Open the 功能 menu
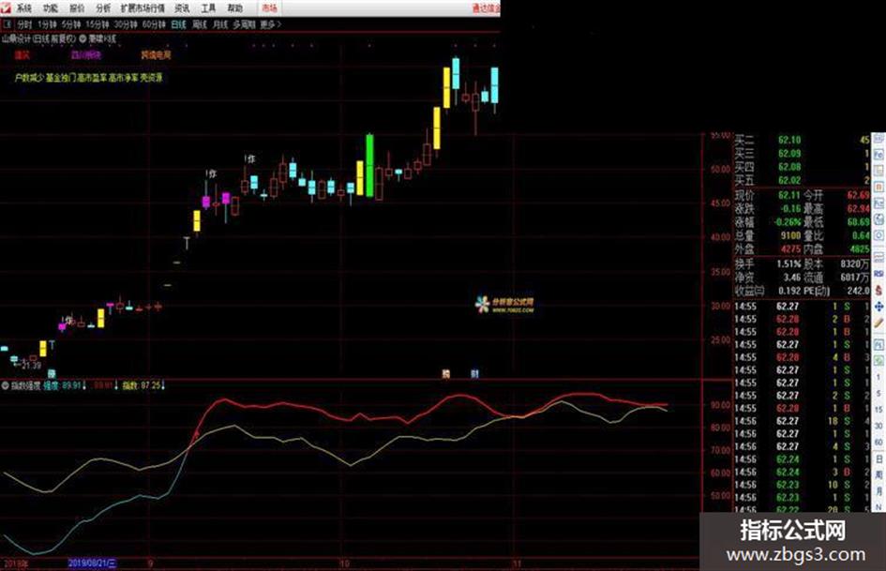Screen dimensions: 886x571 51,8
